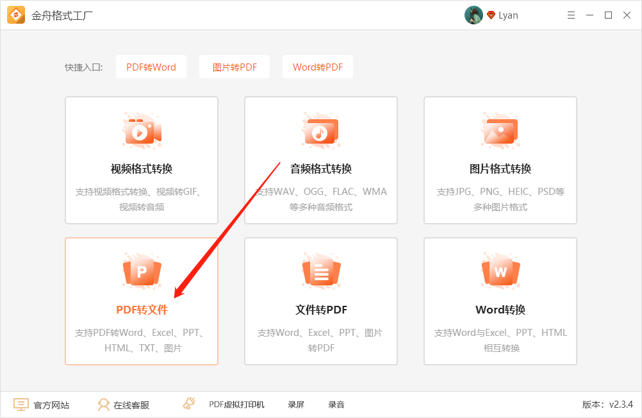Click the user avatar photo
The height and width of the screenshot is (418, 642).
coord(473,15)
